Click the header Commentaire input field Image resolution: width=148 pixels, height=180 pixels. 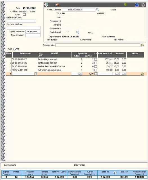tap(98, 45)
